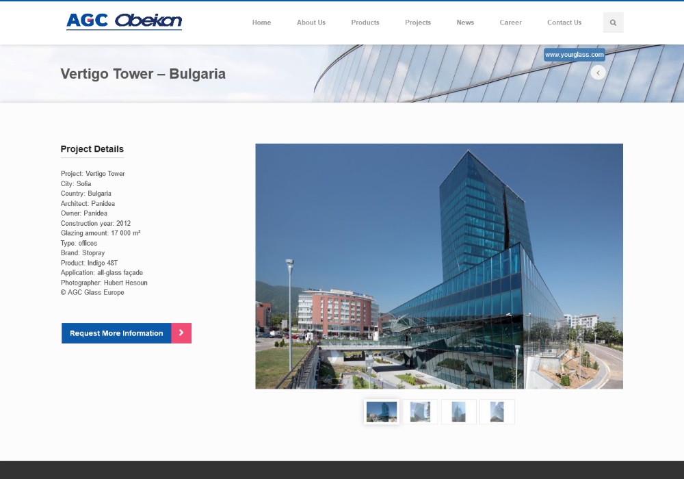Open the Career menu item

pos(510,23)
